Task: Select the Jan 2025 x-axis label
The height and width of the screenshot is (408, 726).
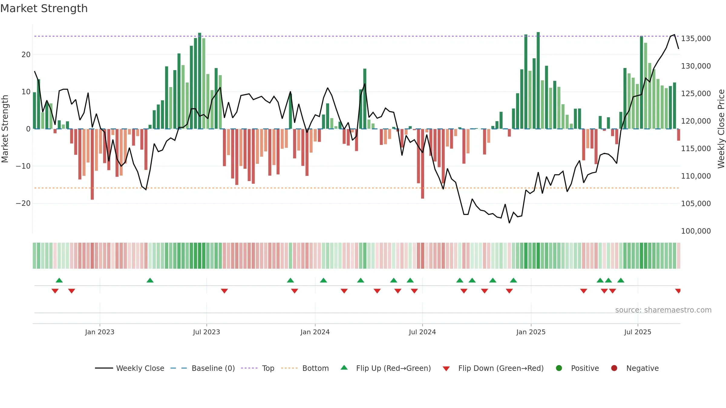Action: [531, 332]
